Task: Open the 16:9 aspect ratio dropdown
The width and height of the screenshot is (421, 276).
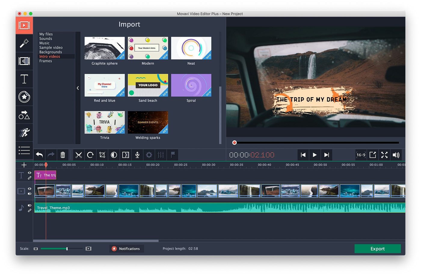Action: pyautogui.click(x=361, y=155)
